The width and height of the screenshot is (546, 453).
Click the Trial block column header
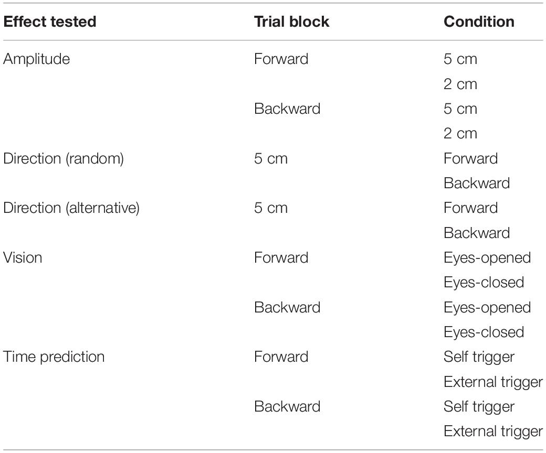pyautogui.click(x=291, y=21)
